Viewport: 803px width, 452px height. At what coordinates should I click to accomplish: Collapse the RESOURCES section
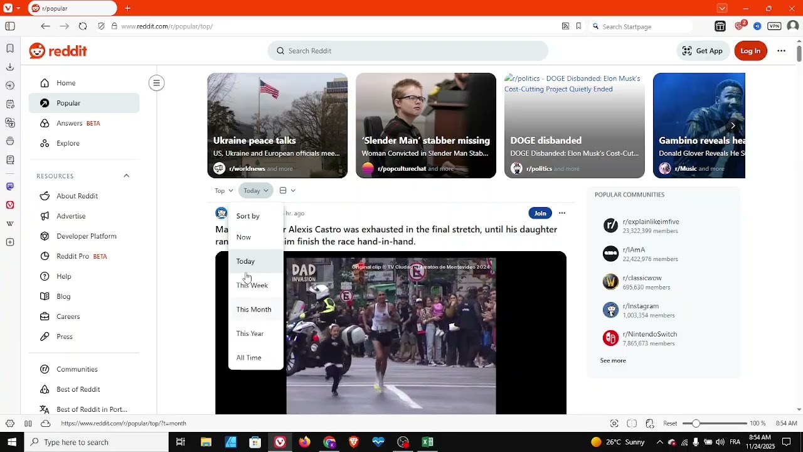[126, 176]
